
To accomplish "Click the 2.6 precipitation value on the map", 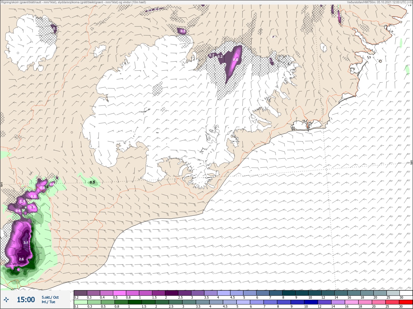I will [x=22, y=259].
